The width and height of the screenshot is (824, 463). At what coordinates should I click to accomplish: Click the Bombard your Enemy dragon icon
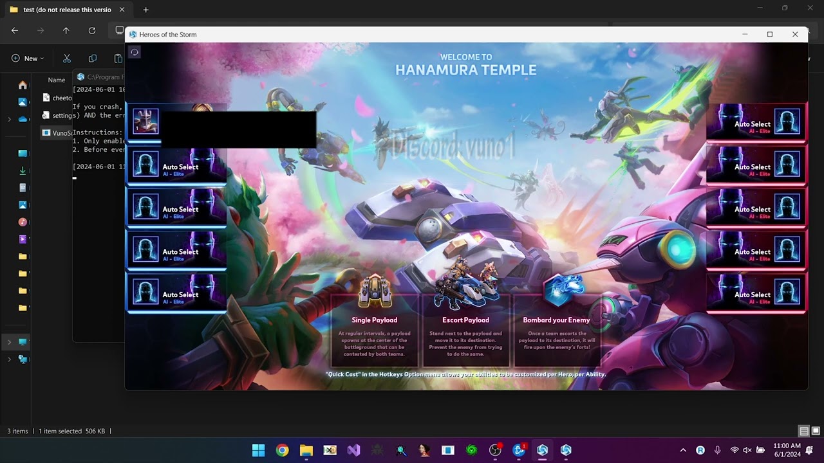(563, 291)
